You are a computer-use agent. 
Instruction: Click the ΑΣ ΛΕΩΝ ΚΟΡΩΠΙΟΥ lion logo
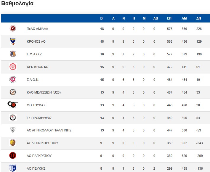[x=13, y=143]
